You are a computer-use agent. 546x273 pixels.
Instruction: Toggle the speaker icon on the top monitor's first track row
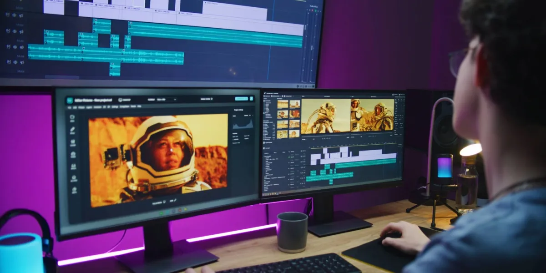coord(21,15)
